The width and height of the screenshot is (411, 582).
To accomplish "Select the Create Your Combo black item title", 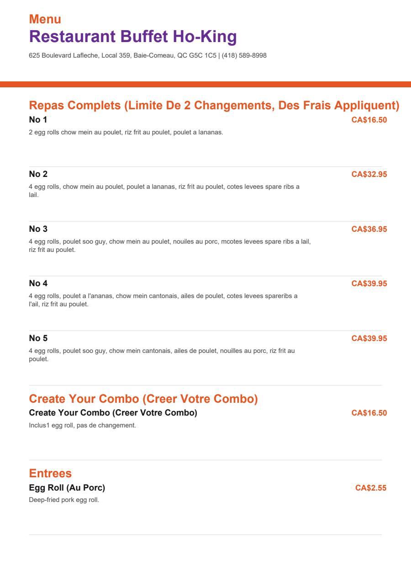I will coord(113,413).
